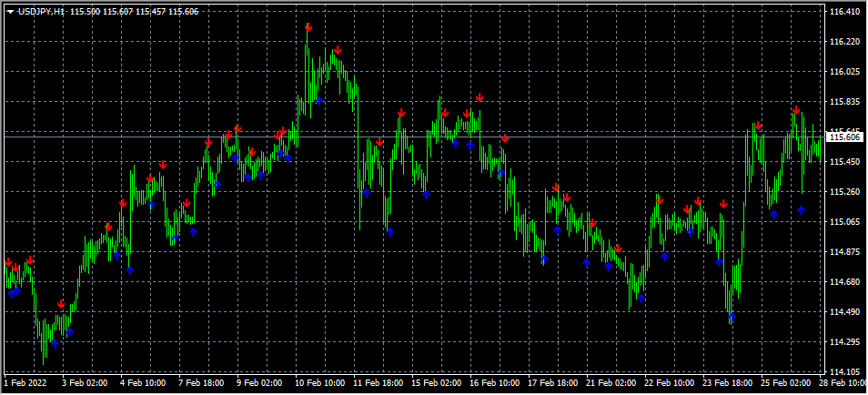Click the 114.680 price scale label

point(844,281)
